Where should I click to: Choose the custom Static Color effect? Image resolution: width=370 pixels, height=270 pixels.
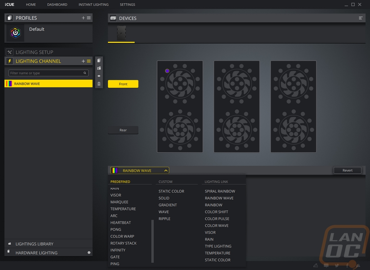(x=171, y=191)
